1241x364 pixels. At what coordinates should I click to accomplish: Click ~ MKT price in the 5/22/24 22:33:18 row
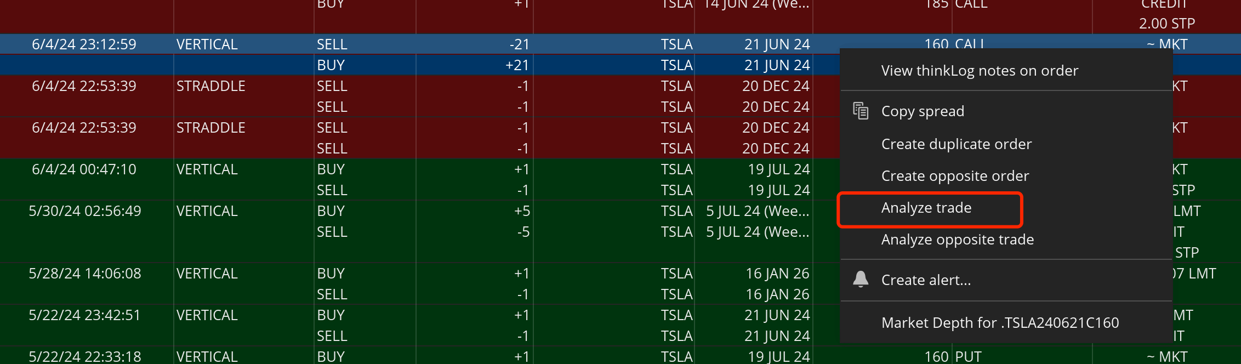(x=1167, y=356)
